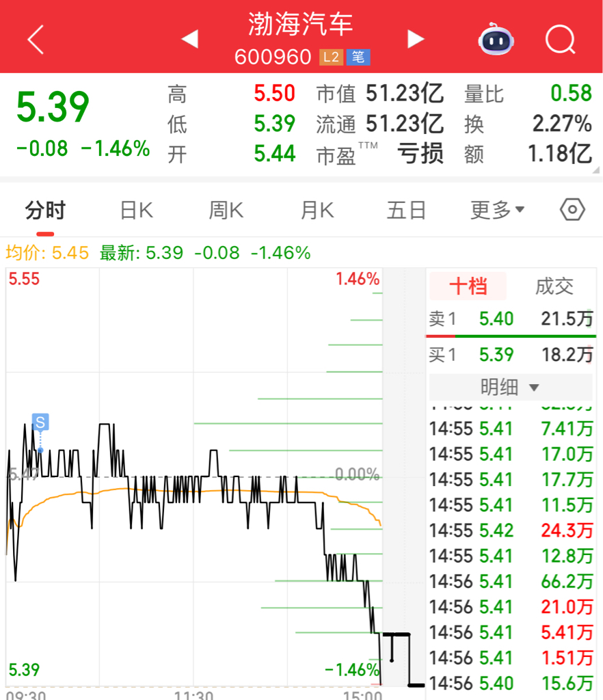Open the 更多 dropdown

click(x=497, y=211)
